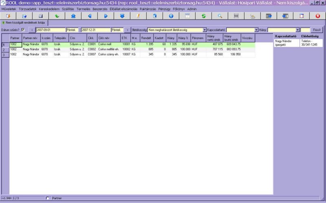Screen dimensions: 326x203
Task: Open the Hiány dropdown list
Action: [x=298, y=30]
